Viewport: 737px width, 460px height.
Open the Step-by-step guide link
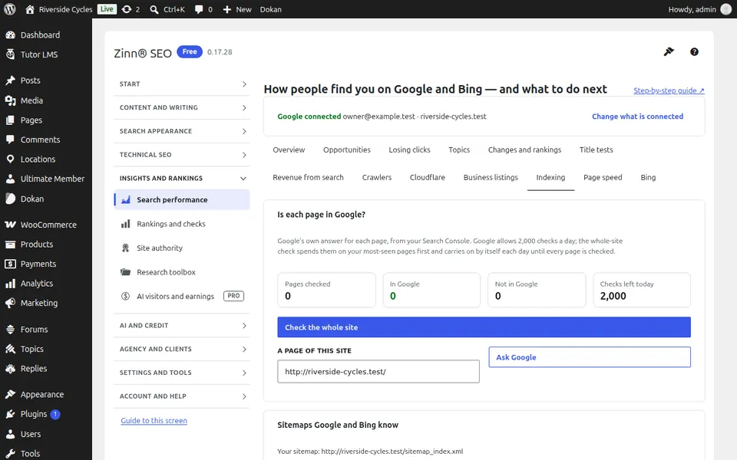point(669,90)
